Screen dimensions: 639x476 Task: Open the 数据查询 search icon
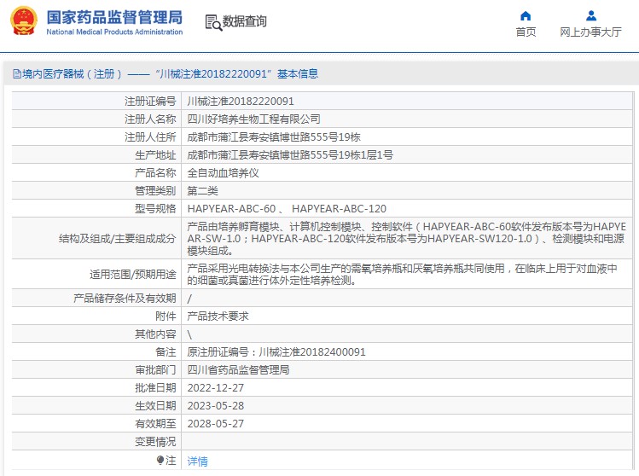click(213, 22)
